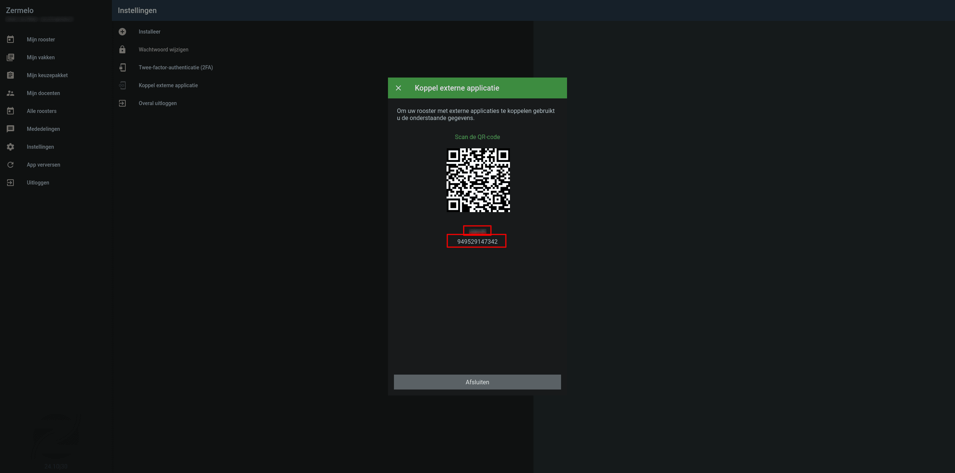Click the people icon beside Mijn docenten
The height and width of the screenshot is (473, 955).
pos(10,93)
